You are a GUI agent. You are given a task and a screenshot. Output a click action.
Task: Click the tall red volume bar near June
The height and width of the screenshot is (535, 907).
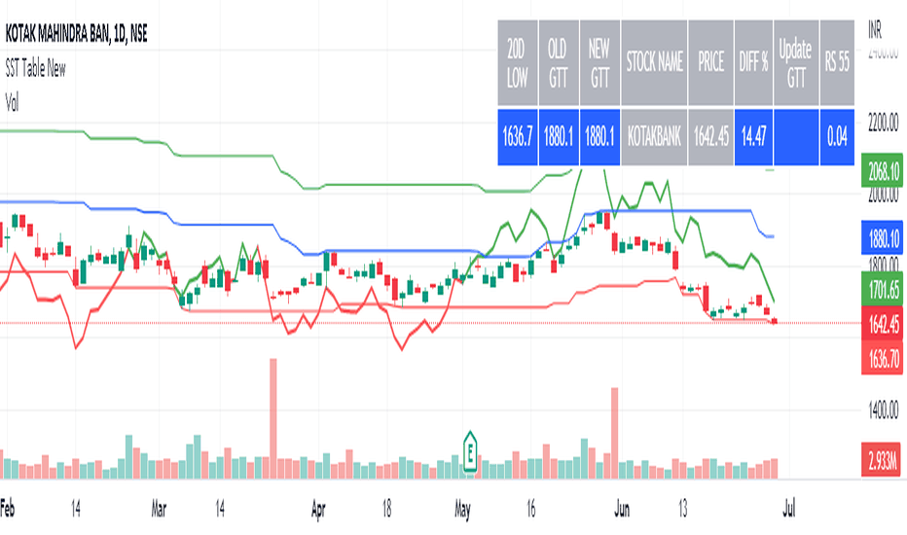614,433
